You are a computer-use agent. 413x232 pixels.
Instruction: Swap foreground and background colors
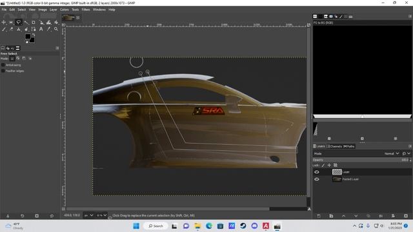[34, 35]
